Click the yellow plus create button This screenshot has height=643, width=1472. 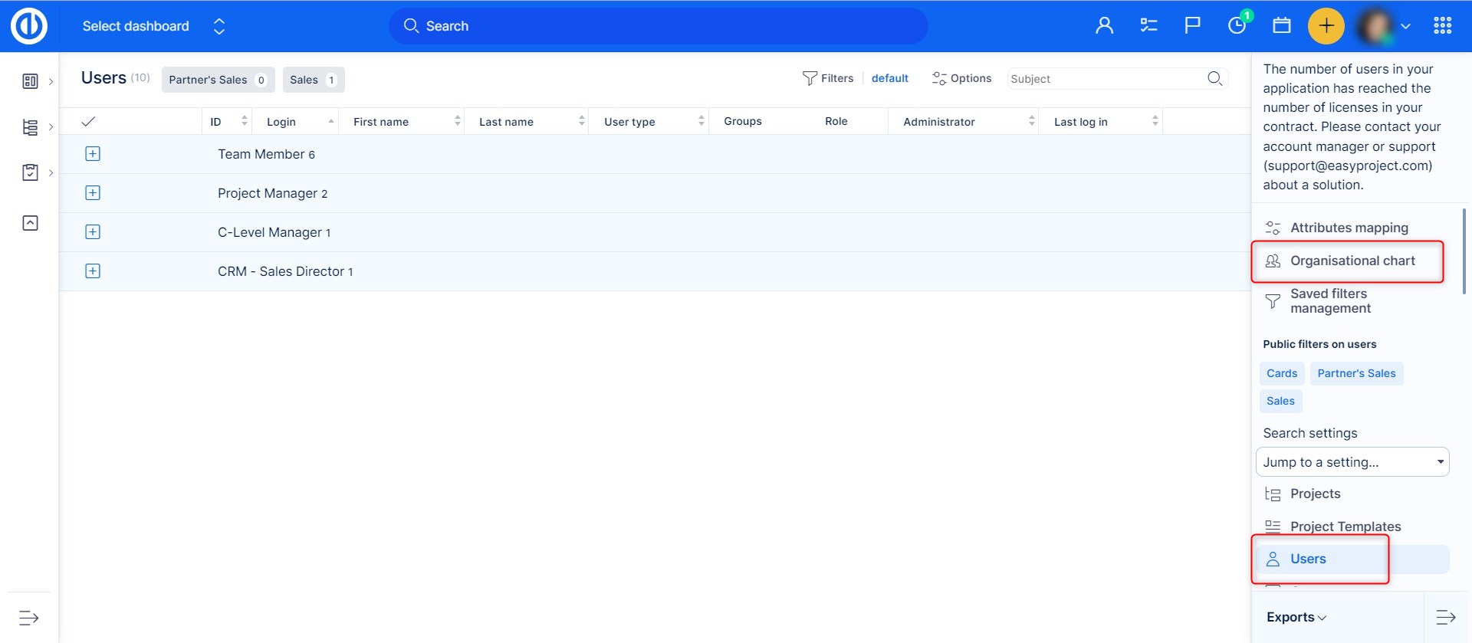tap(1326, 26)
